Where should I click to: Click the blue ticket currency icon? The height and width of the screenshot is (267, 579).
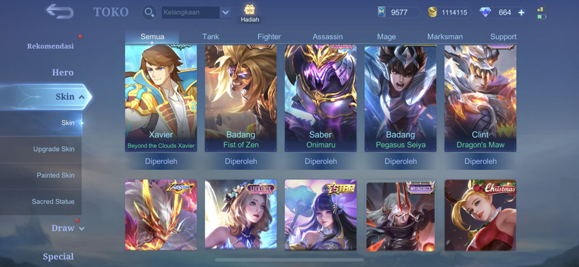[x=381, y=12]
